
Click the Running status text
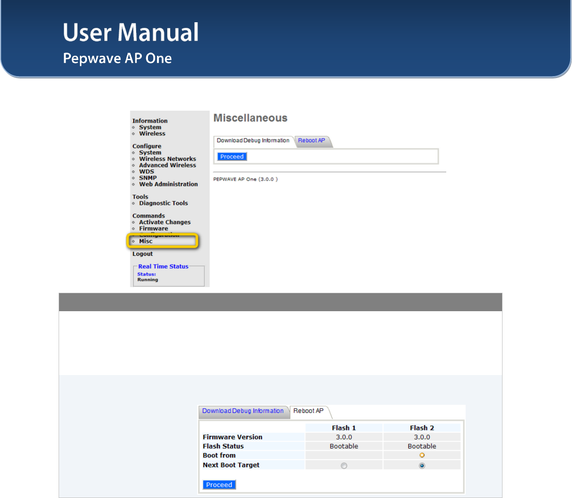pyautogui.click(x=147, y=280)
